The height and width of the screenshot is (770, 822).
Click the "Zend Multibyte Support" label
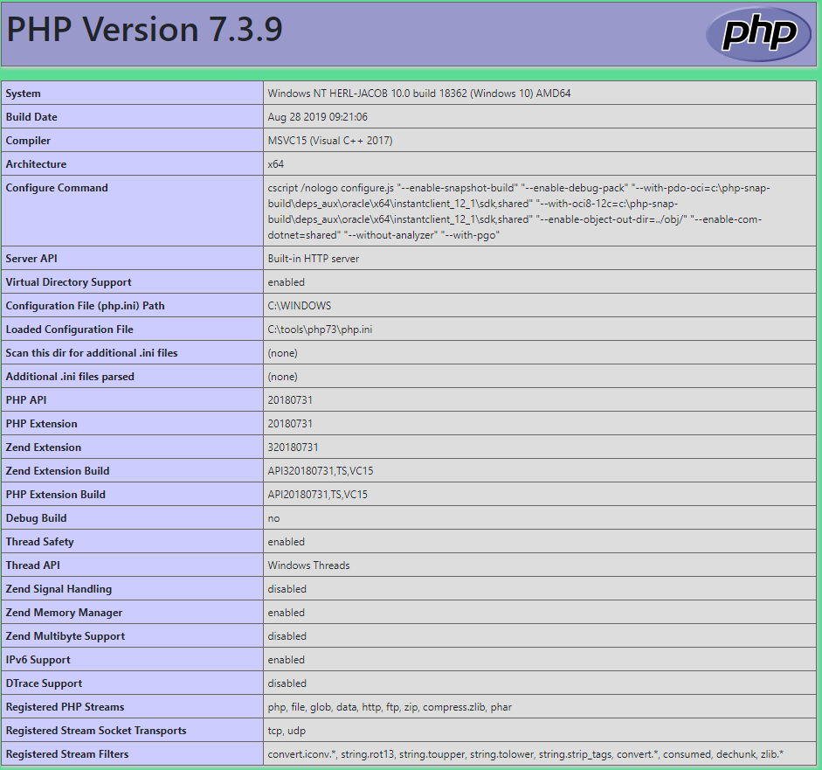pyautogui.click(x=66, y=636)
